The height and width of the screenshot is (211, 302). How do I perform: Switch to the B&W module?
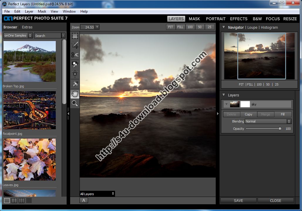(257, 19)
